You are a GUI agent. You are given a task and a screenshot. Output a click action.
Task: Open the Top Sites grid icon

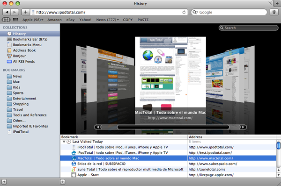[x=15, y=20]
